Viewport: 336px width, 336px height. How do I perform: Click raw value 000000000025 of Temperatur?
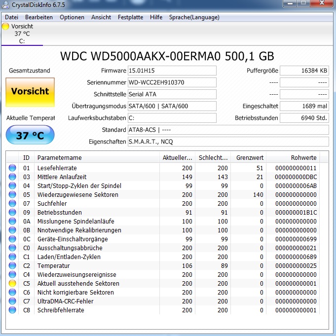click(x=296, y=266)
